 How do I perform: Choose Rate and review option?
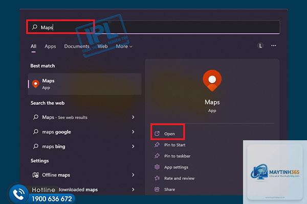(x=180, y=178)
